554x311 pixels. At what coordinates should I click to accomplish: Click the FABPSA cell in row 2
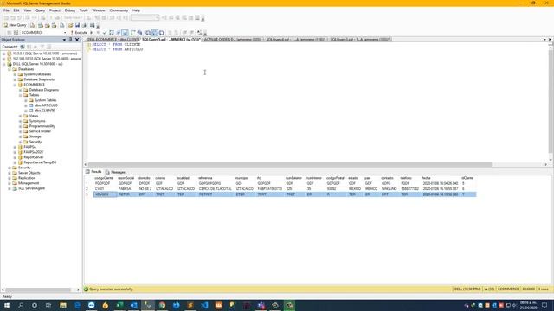pos(126,189)
